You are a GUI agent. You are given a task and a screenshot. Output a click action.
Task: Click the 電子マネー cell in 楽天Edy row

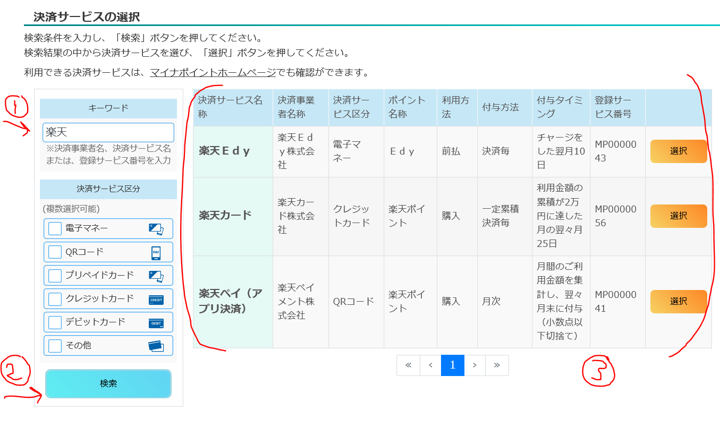[356, 151]
